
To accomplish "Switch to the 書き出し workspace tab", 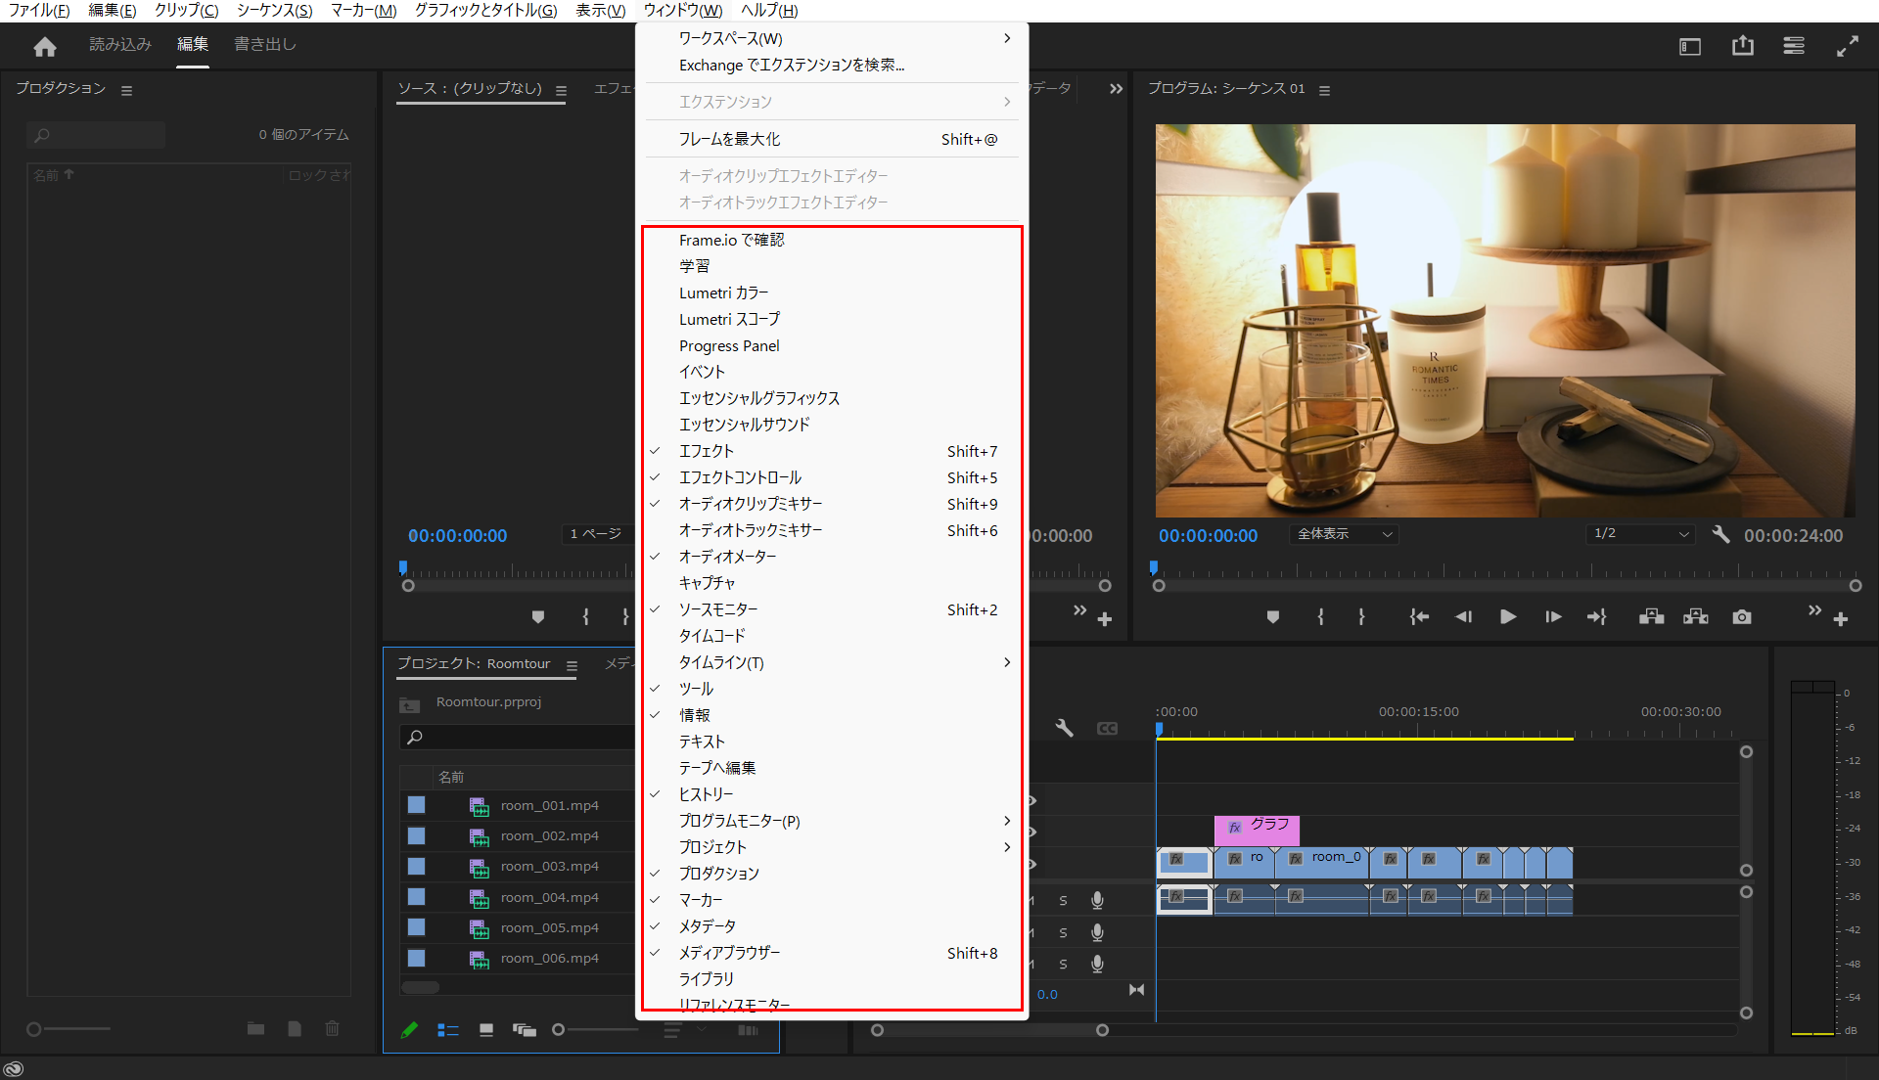I will [265, 45].
